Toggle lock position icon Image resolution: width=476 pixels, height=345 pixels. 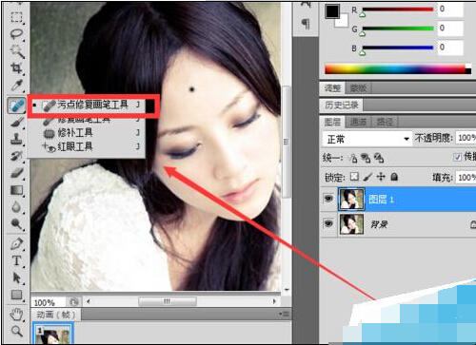pos(381,177)
